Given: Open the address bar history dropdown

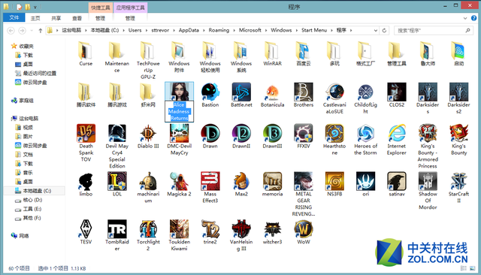Looking at the screenshot, I should pos(376,30).
